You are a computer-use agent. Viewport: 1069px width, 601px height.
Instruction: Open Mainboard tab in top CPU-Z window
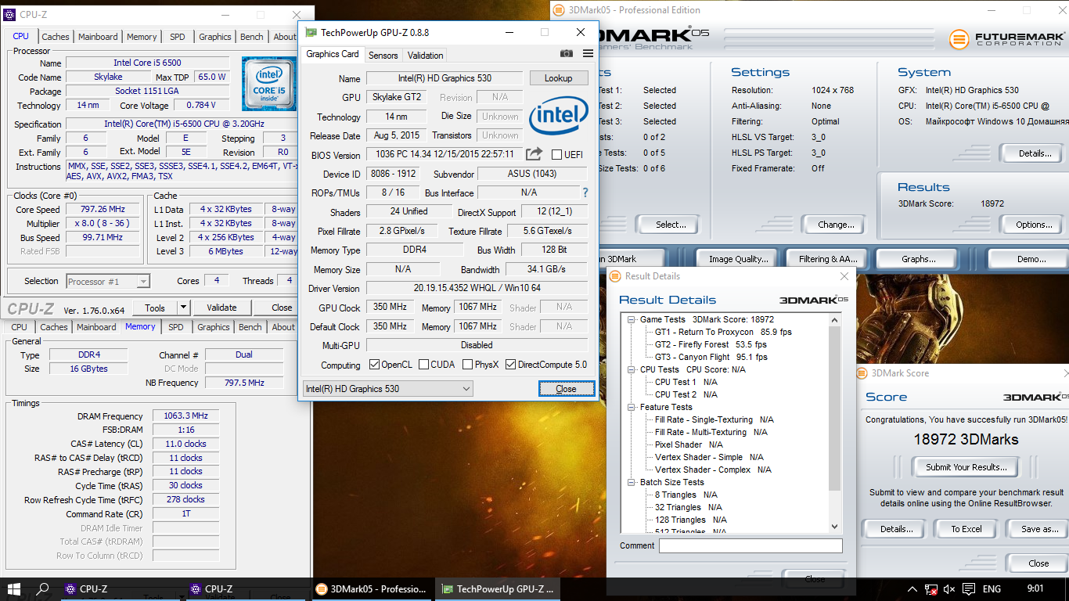[x=98, y=37]
